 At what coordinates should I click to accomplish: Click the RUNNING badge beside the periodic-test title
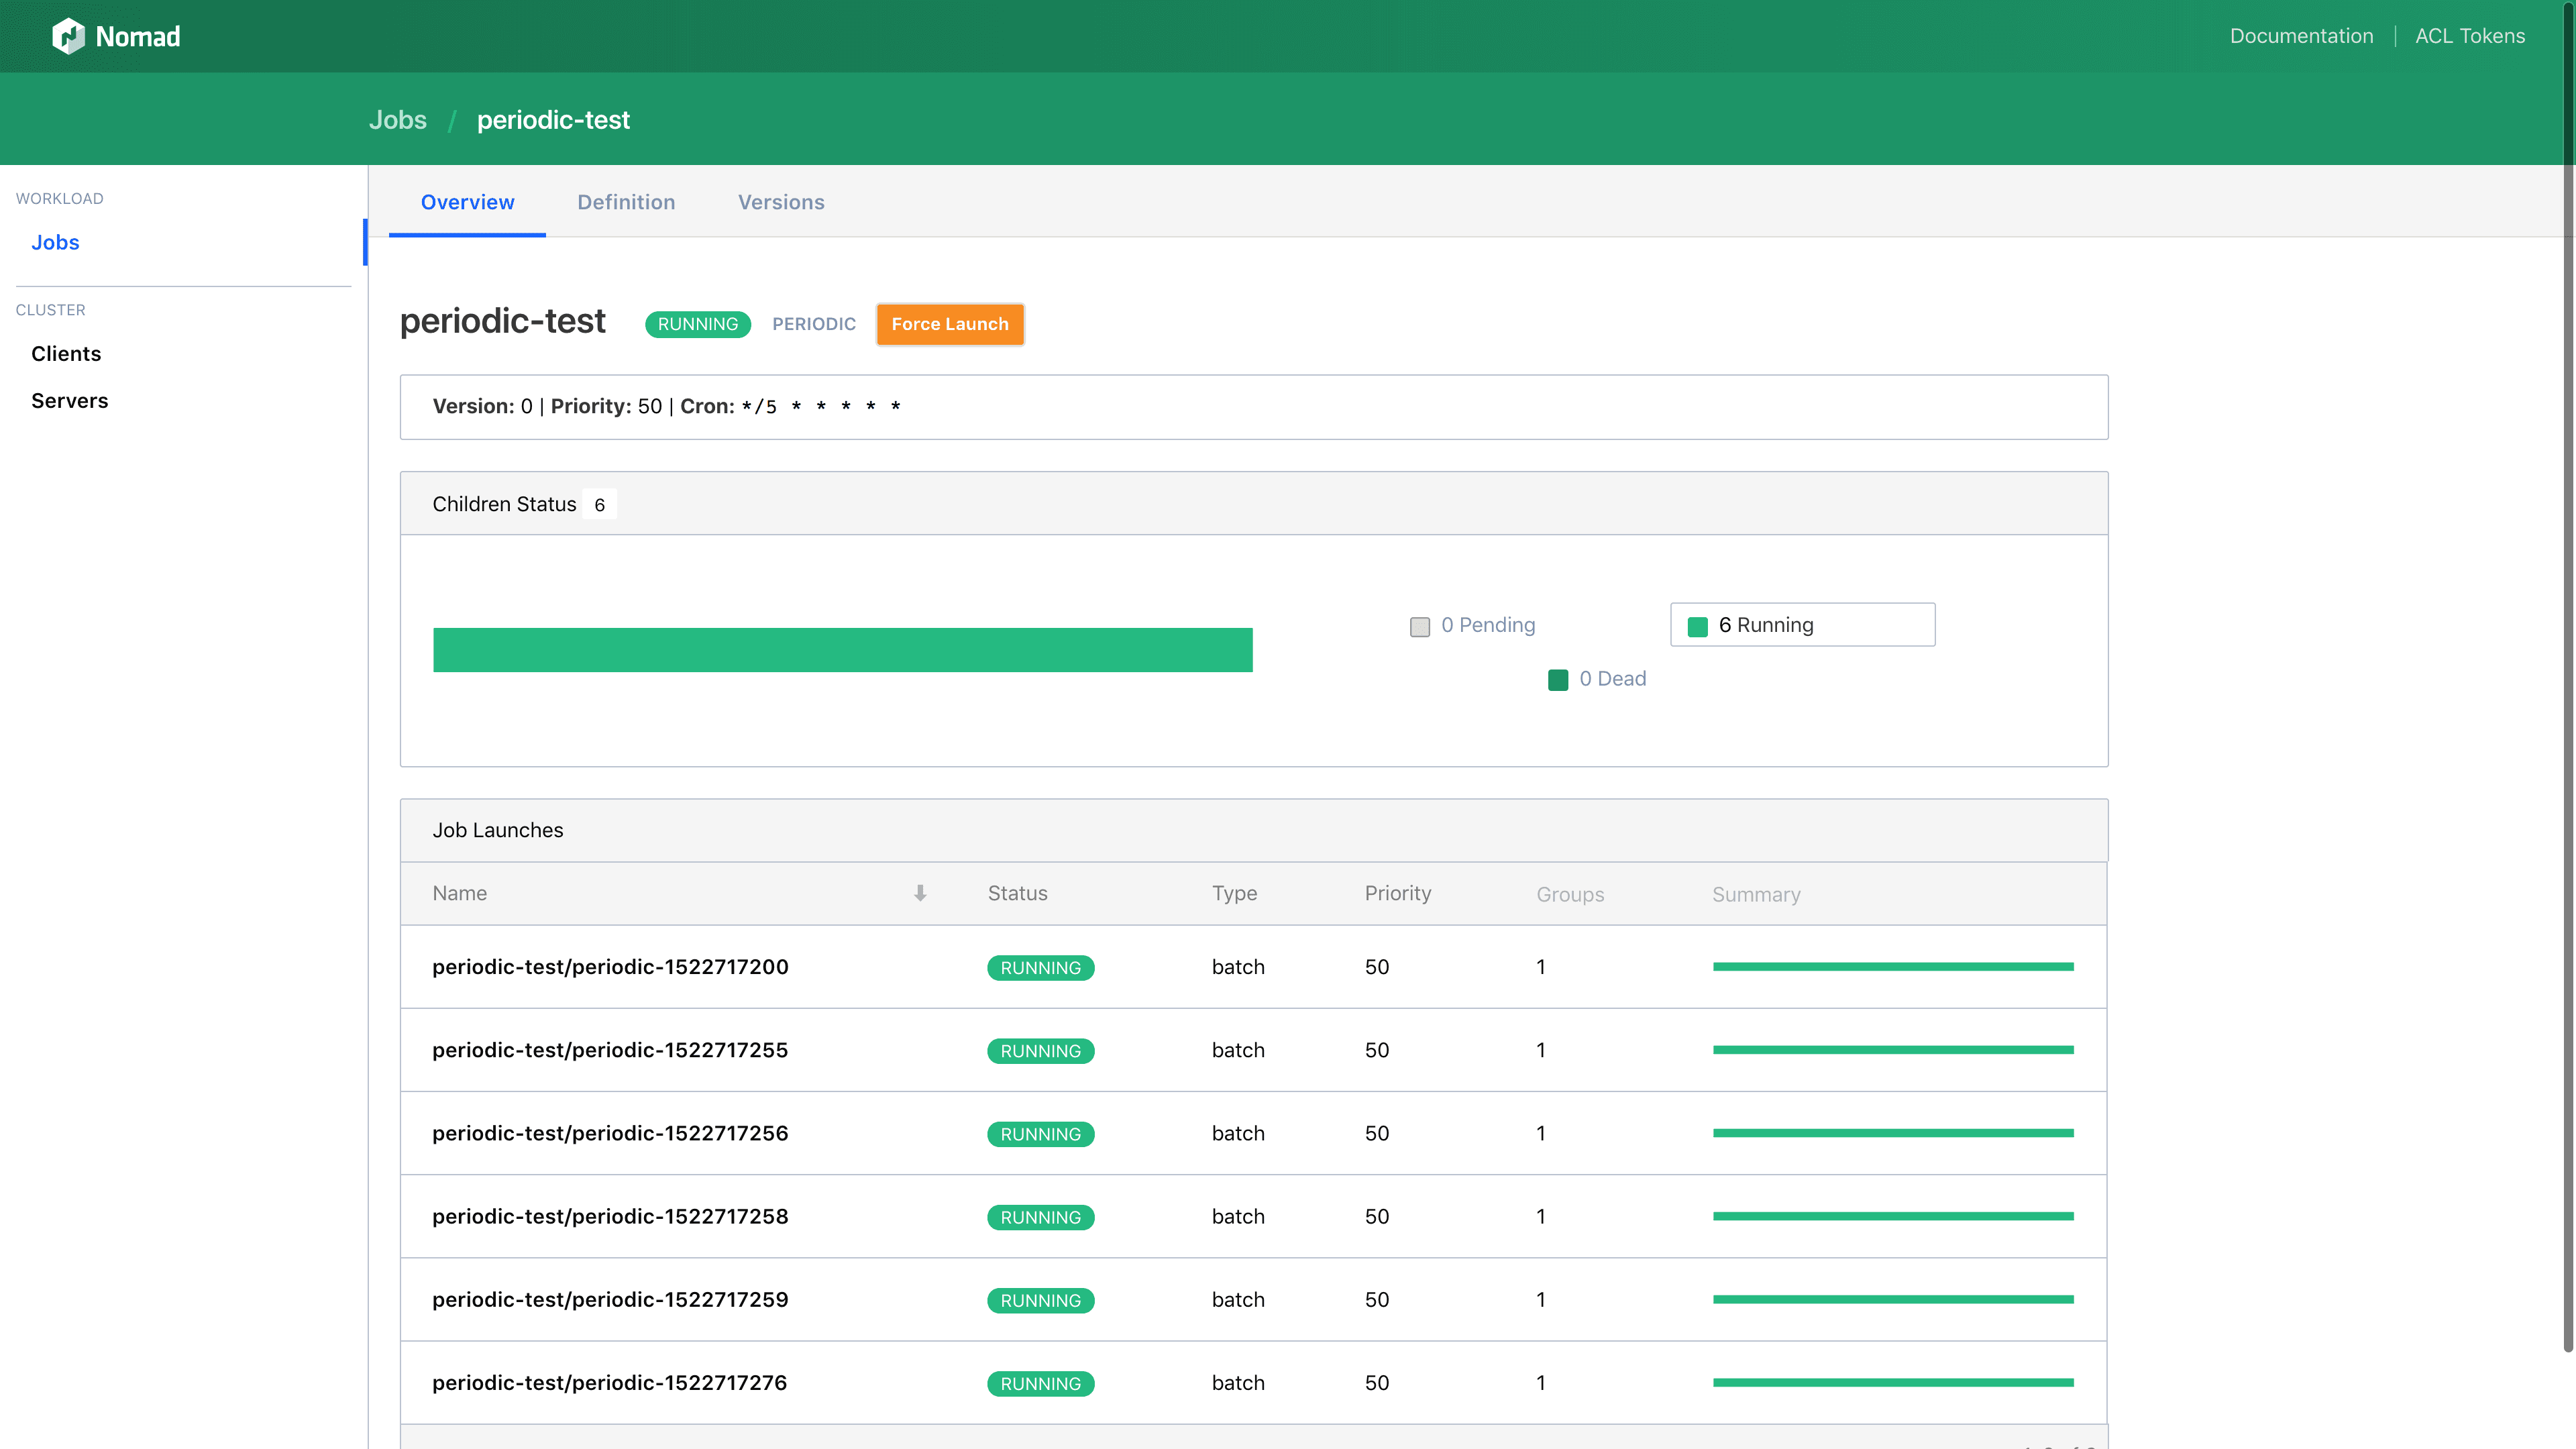coord(697,324)
